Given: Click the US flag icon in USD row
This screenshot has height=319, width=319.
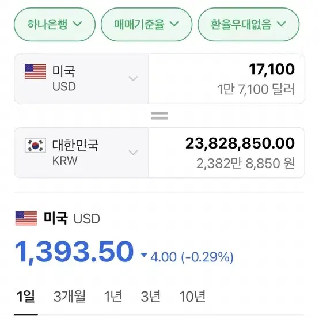Looking at the screenshot, I should [35, 71].
